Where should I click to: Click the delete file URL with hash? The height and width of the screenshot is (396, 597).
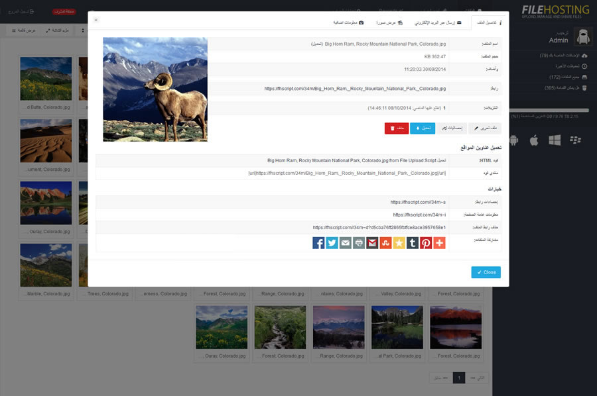[379, 227]
